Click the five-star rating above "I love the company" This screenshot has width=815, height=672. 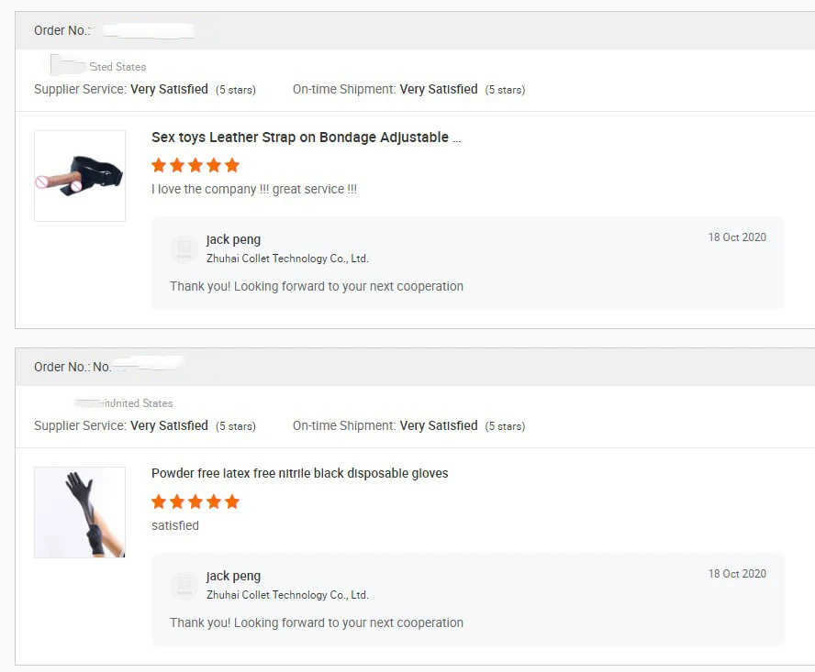(x=195, y=165)
